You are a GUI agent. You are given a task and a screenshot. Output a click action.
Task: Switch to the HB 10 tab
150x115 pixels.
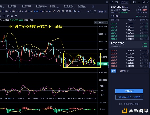pyautogui.click(x=55, y=7)
